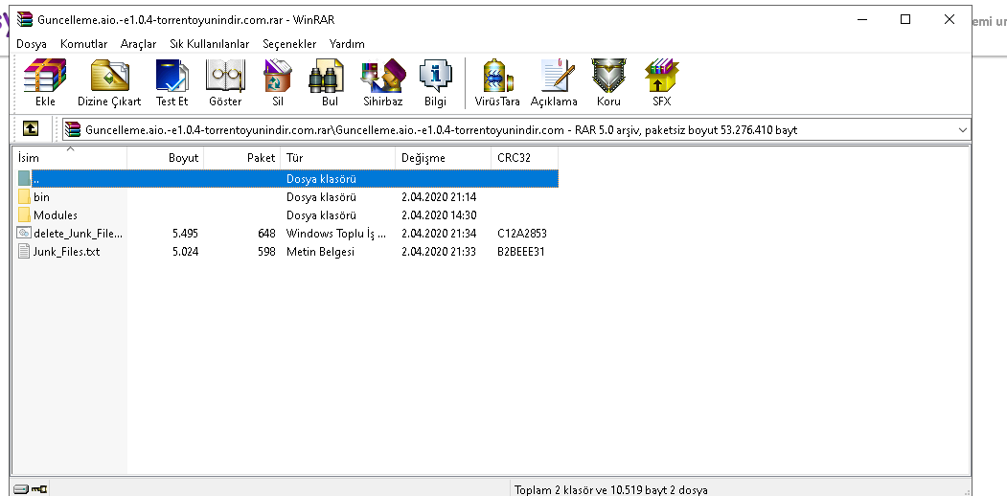Select the bin folder icon
The height and width of the screenshot is (496, 1007).
coord(24,197)
